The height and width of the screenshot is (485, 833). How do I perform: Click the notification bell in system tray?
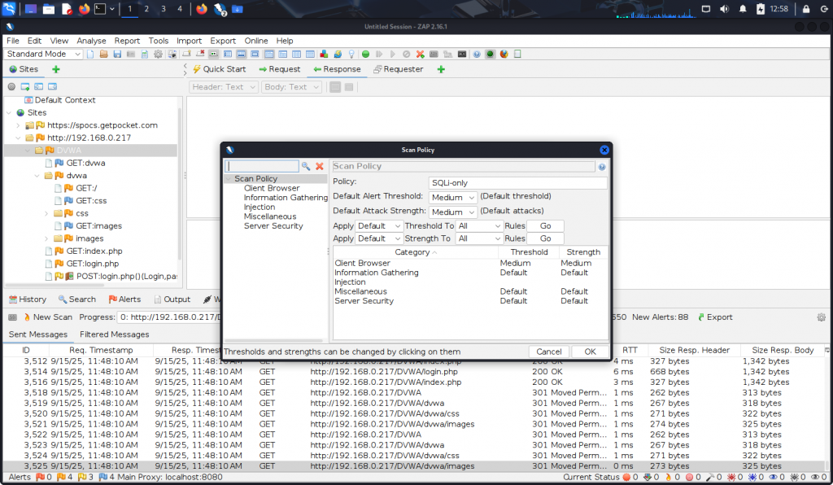(743, 9)
